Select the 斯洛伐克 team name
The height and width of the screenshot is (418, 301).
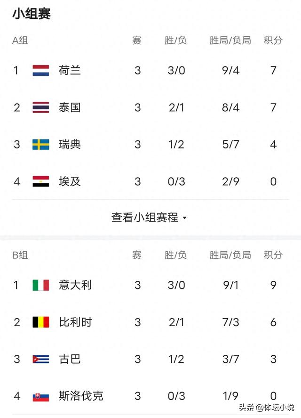[x=81, y=396]
